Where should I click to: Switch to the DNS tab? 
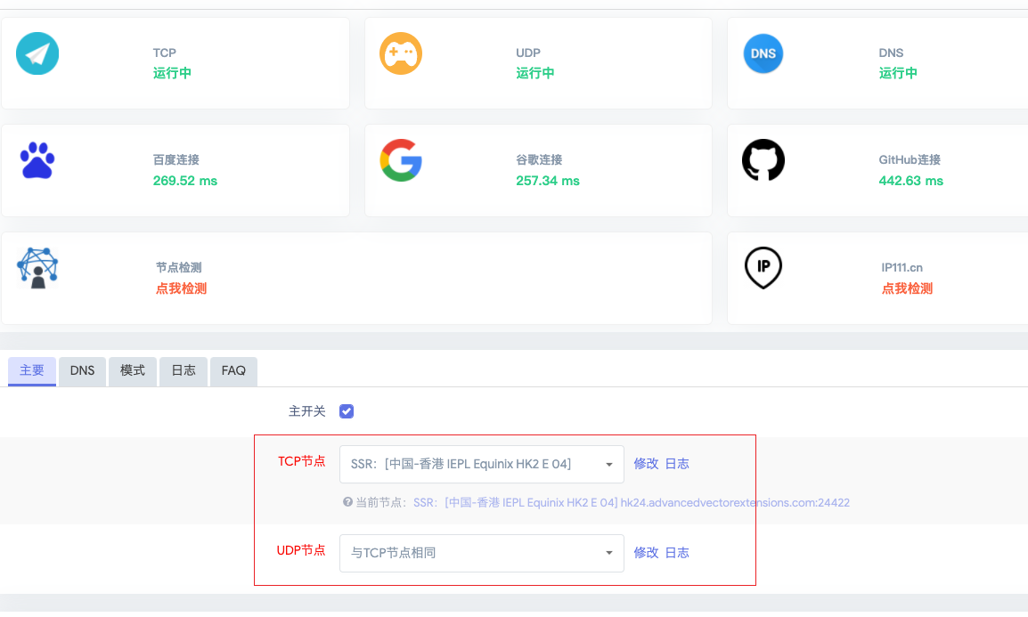coord(82,371)
